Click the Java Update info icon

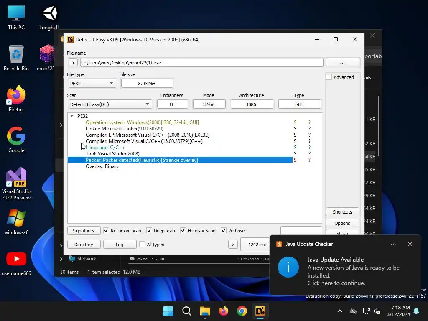coord(288,267)
